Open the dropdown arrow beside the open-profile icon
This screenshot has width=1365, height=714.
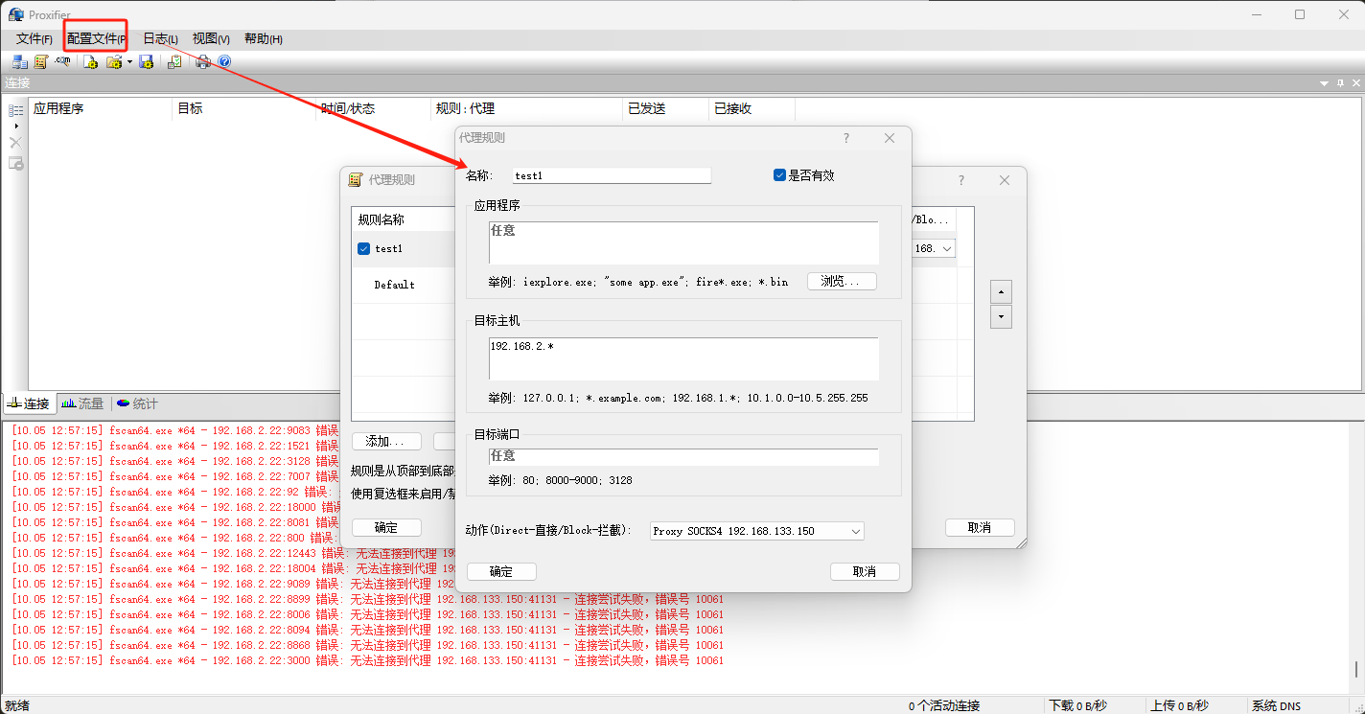point(129,61)
